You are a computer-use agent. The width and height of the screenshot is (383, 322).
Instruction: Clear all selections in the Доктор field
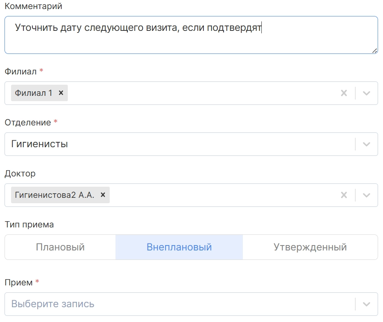point(344,195)
